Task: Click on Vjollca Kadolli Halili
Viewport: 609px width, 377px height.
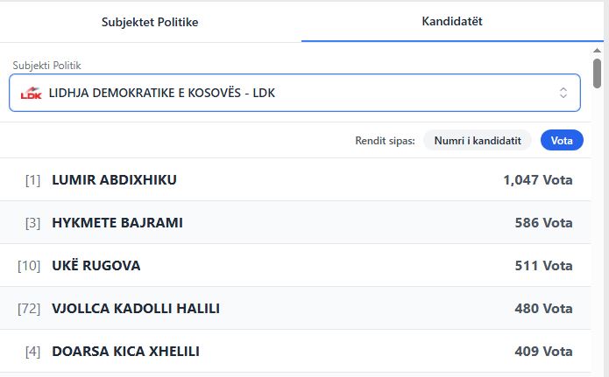Action: click(x=136, y=309)
